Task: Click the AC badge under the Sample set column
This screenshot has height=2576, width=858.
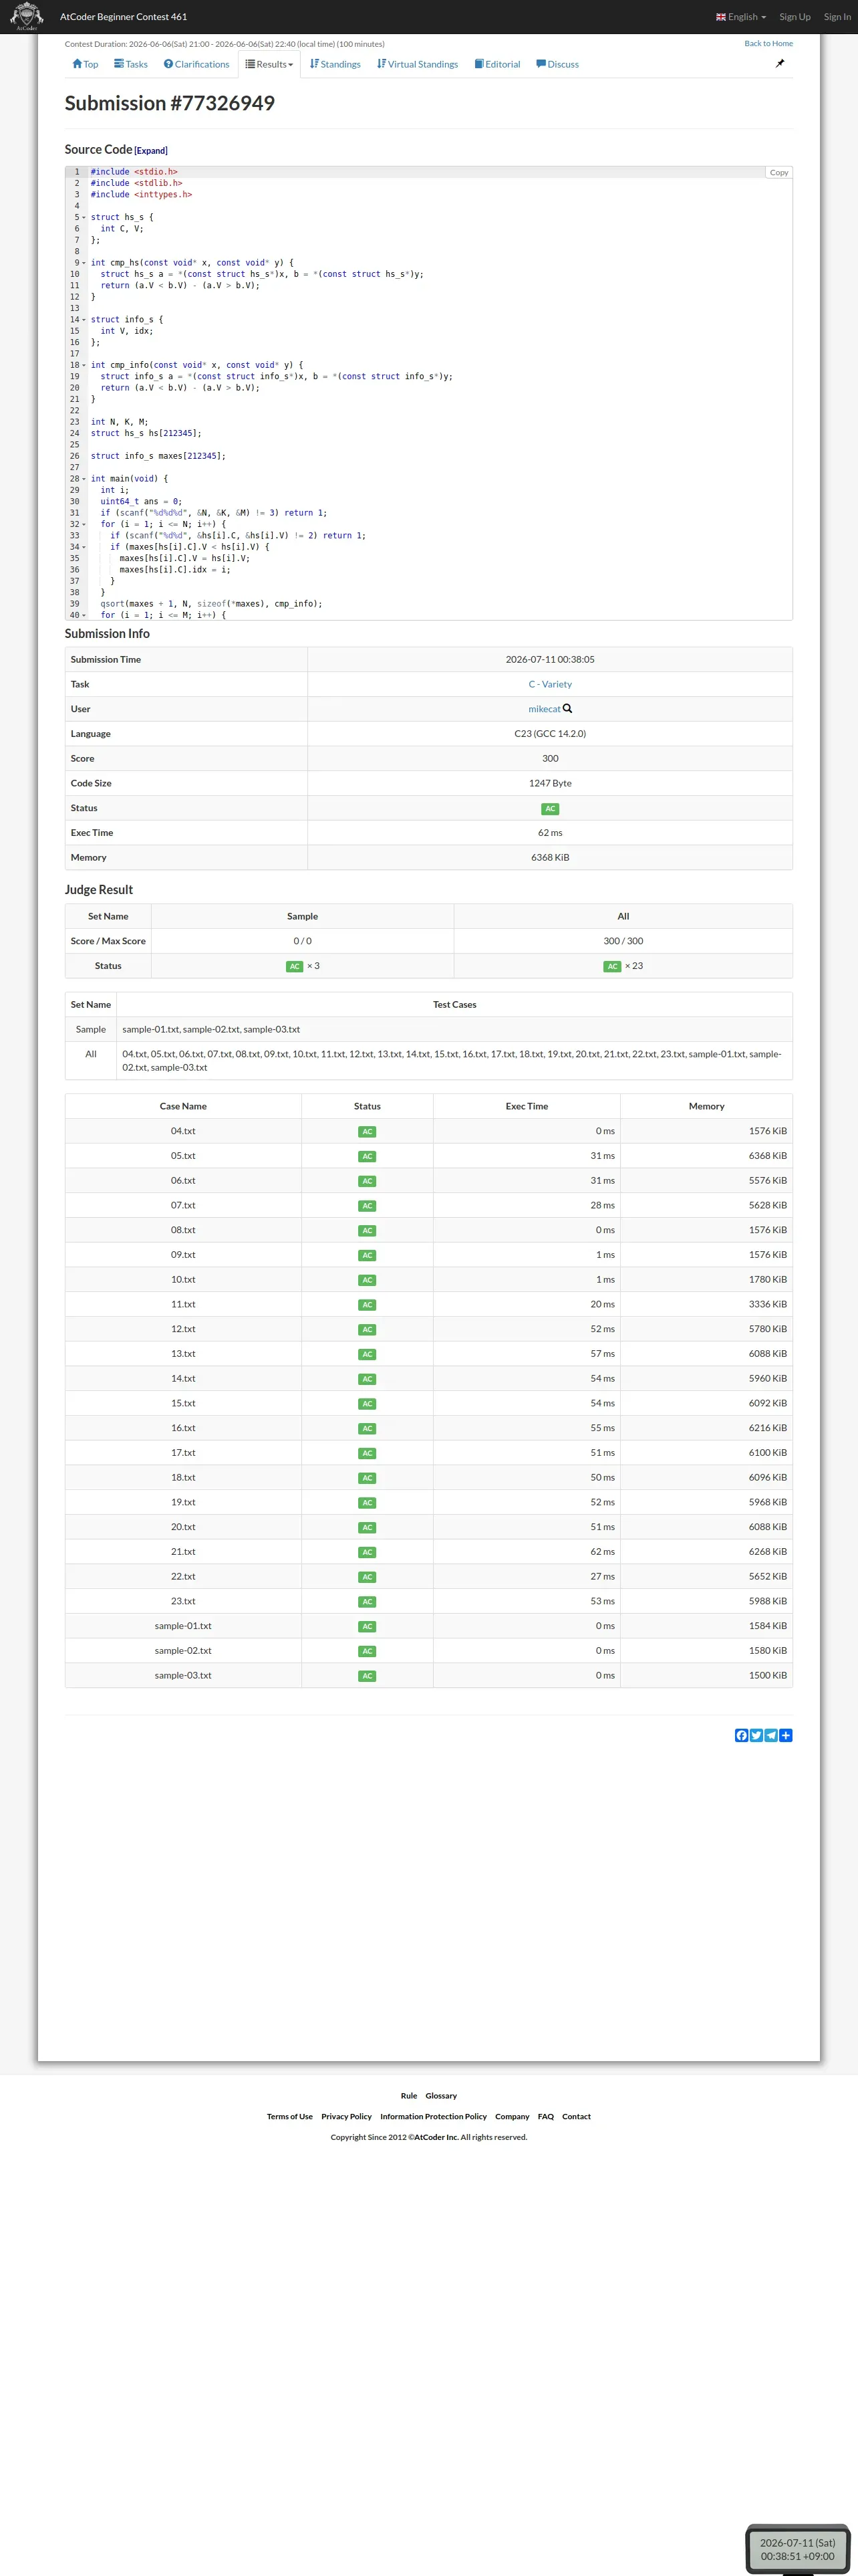Action: 295,966
